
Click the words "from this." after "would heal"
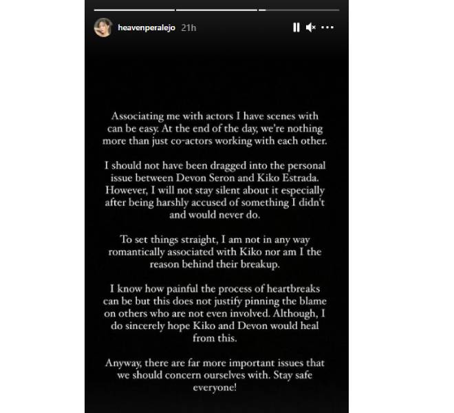(215, 338)
